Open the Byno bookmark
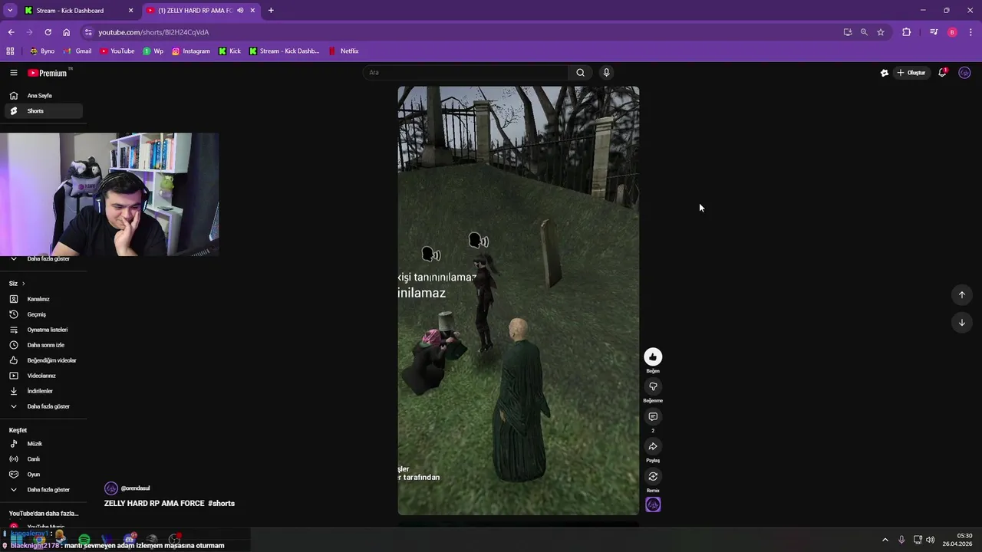 pyautogui.click(x=42, y=51)
